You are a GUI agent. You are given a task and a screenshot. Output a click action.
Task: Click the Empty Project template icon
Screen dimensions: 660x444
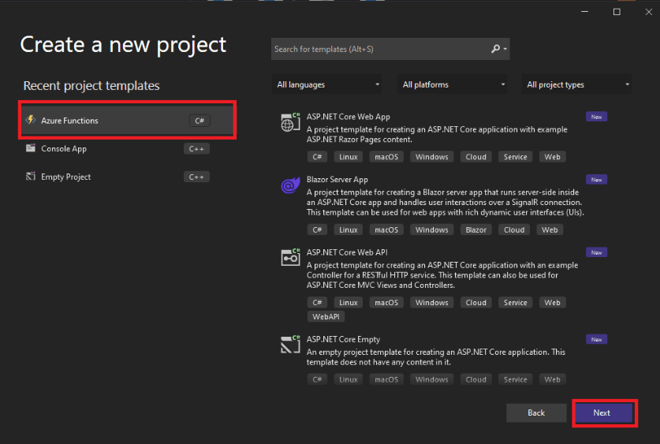pyautogui.click(x=31, y=177)
